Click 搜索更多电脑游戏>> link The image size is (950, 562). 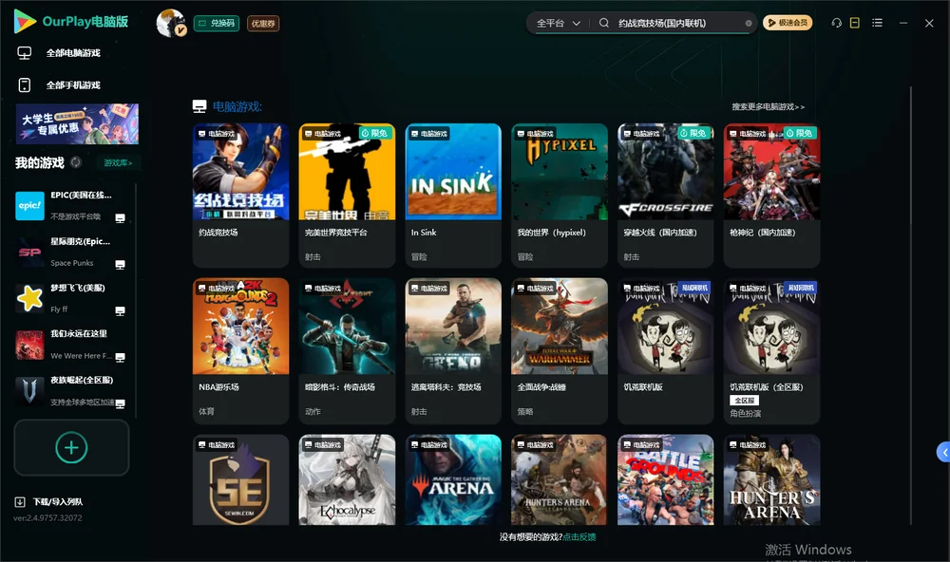pos(769,107)
